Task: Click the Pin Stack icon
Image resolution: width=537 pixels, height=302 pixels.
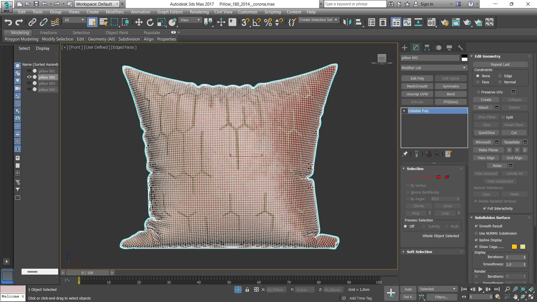Action: [x=405, y=154]
